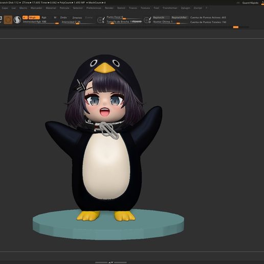
Task: Adjust the Ajustar Última slider
Action: (x=170, y=22)
